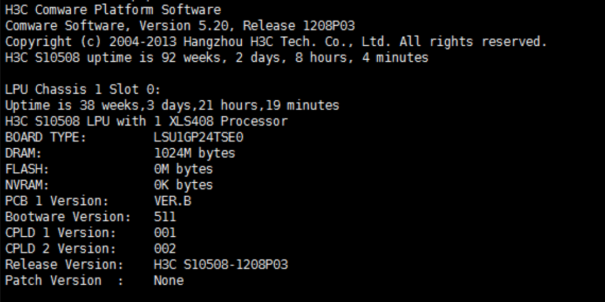Click the 'Version 5.20, Release 1208P03' text

click(x=247, y=26)
